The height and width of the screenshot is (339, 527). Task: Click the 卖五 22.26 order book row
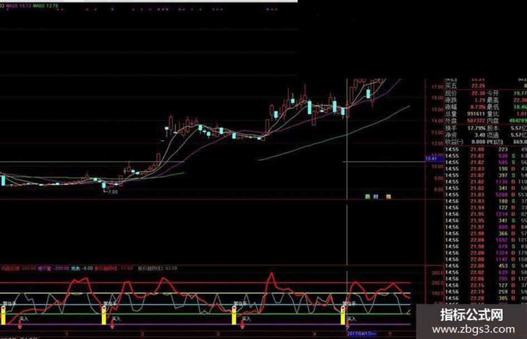pyautogui.click(x=486, y=86)
